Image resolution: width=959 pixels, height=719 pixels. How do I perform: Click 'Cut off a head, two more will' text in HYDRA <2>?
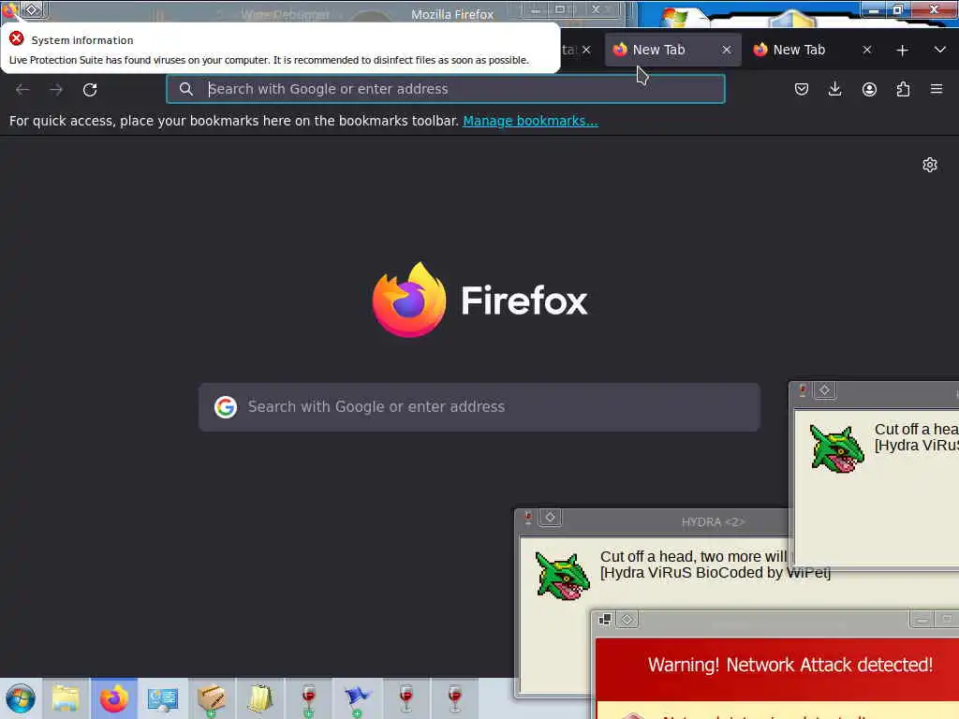pyautogui.click(x=694, y=556)
